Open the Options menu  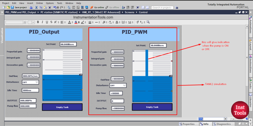[x=50, y=3]
